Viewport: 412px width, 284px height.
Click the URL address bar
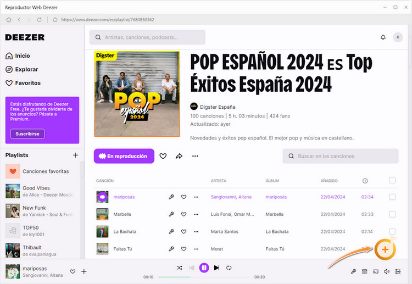pos(108,20)
